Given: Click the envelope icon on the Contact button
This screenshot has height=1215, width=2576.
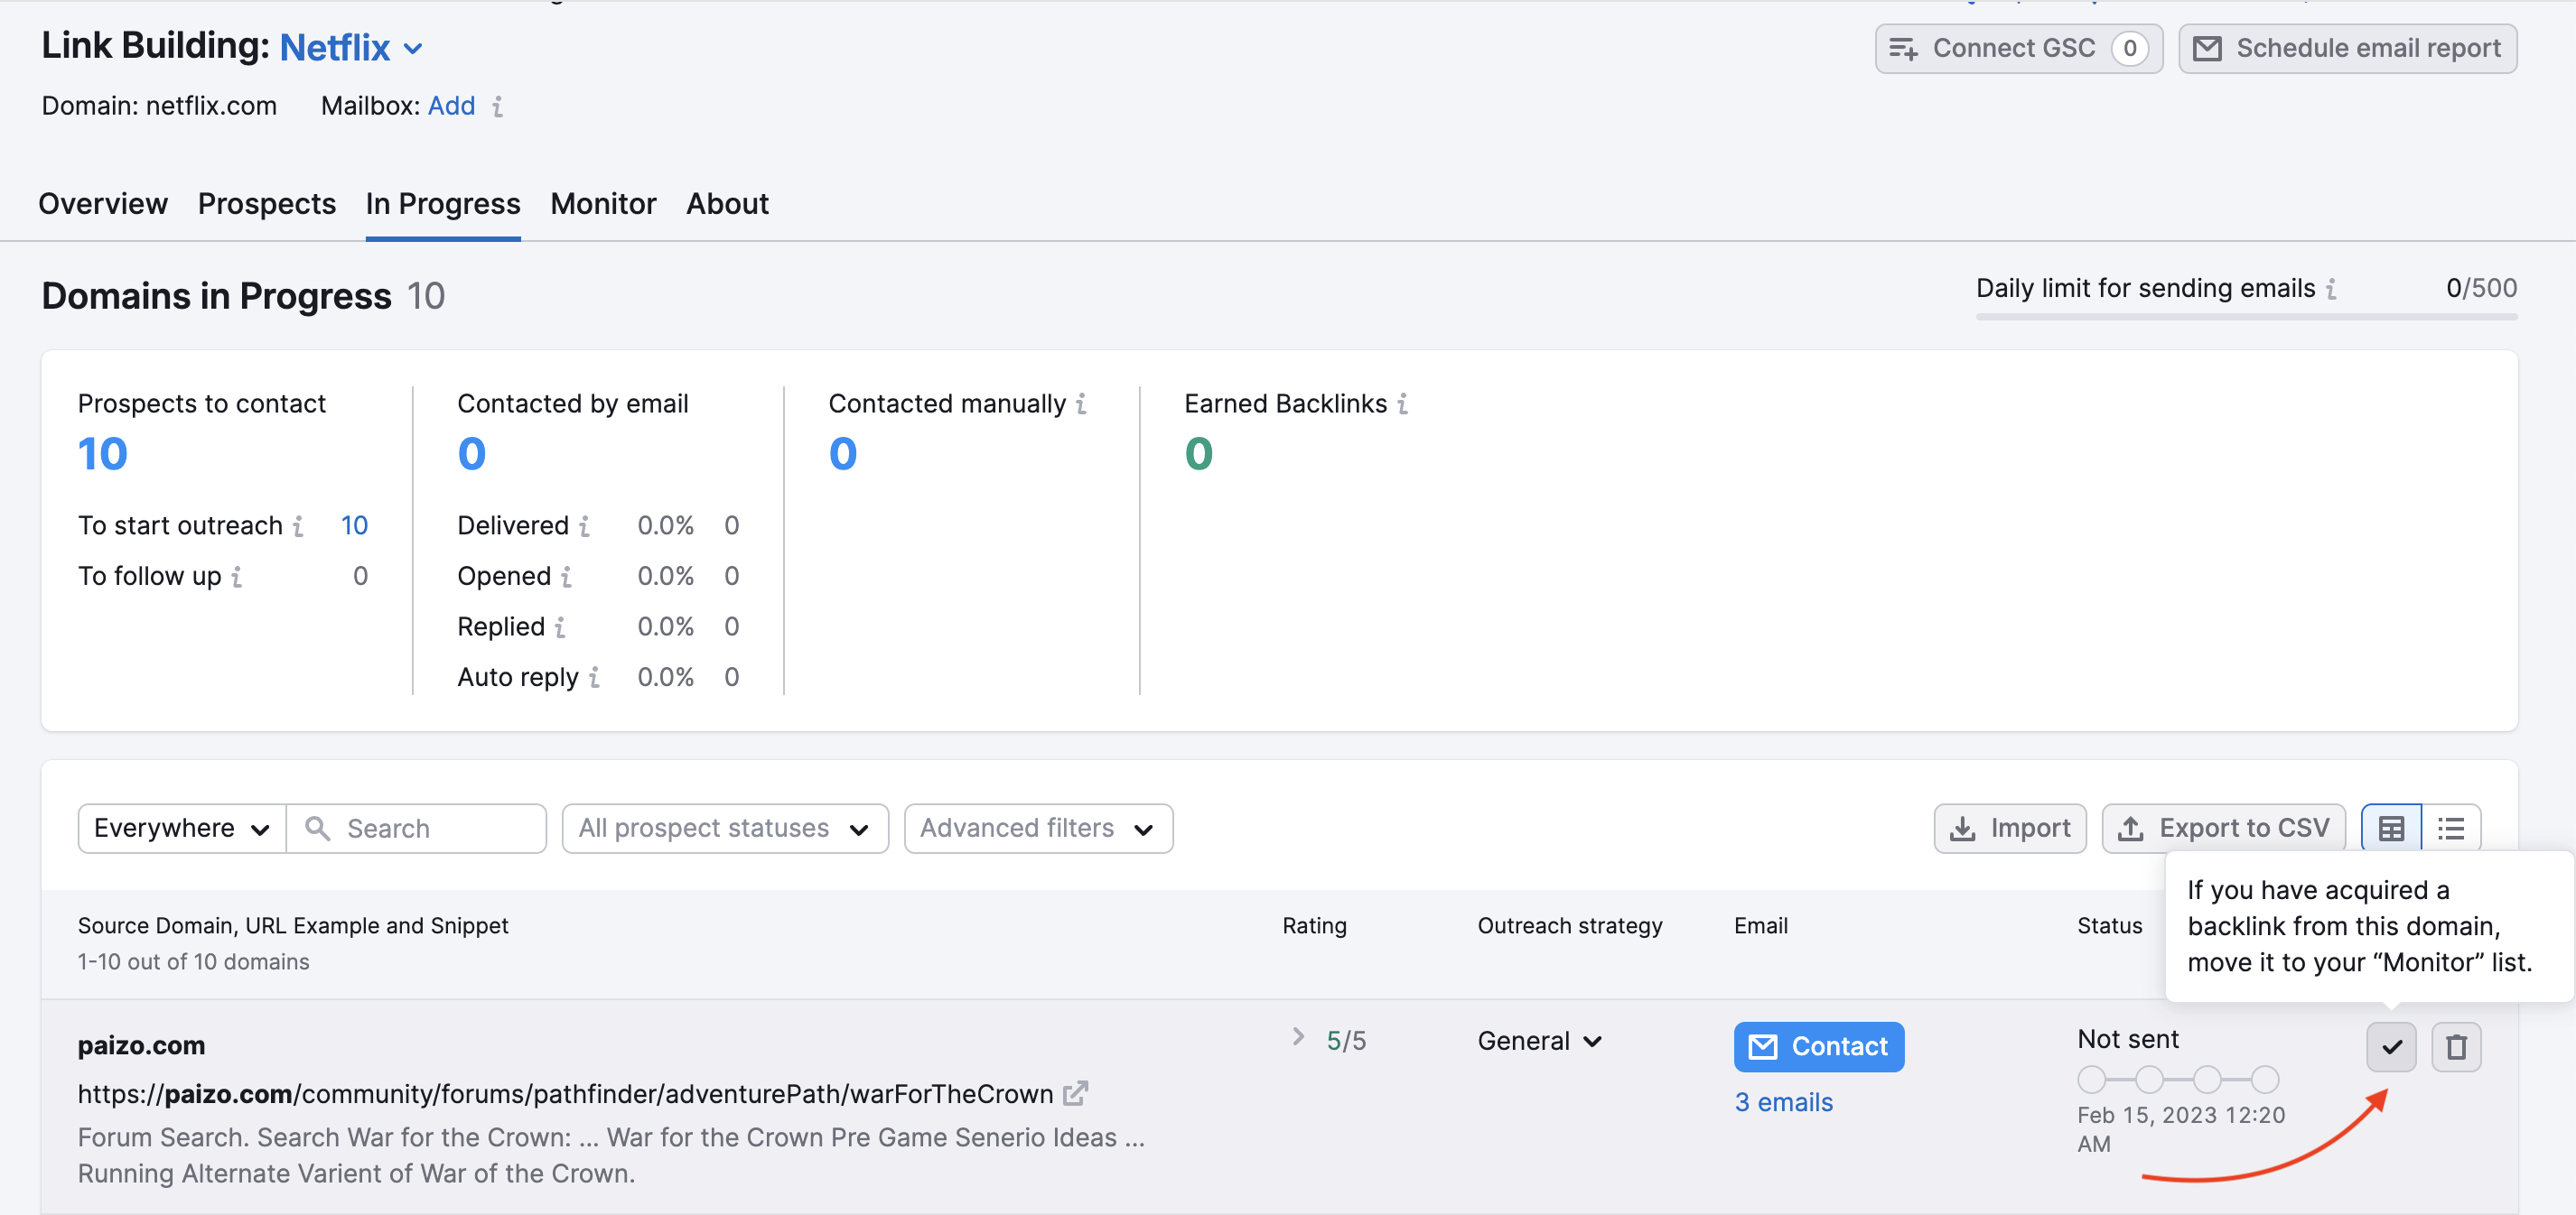Looking at the screenshot, I should click(1763, 1046).
